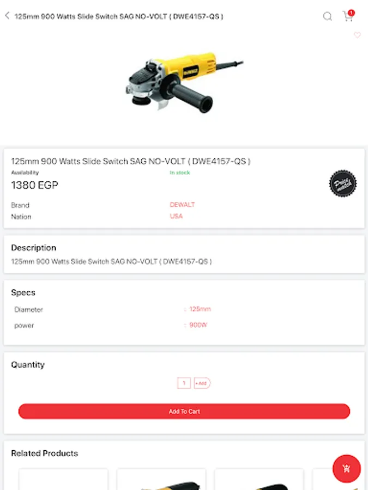View the angle grinder product image
368x490 pixels.
[184, 82]
